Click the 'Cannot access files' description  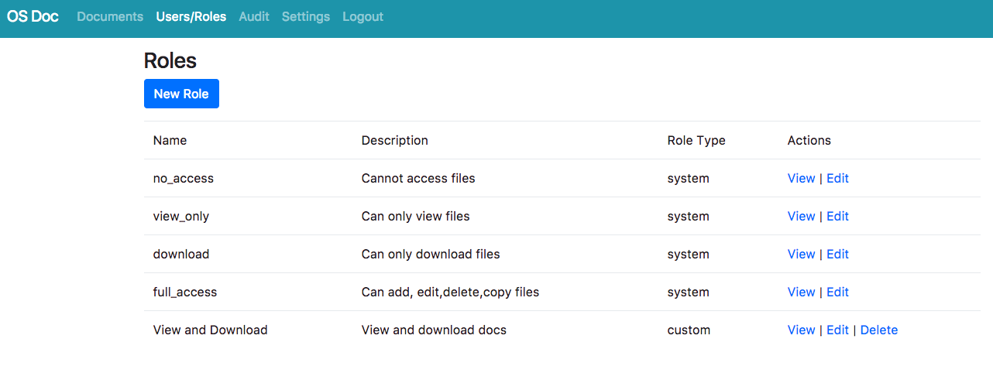[418, 178]
